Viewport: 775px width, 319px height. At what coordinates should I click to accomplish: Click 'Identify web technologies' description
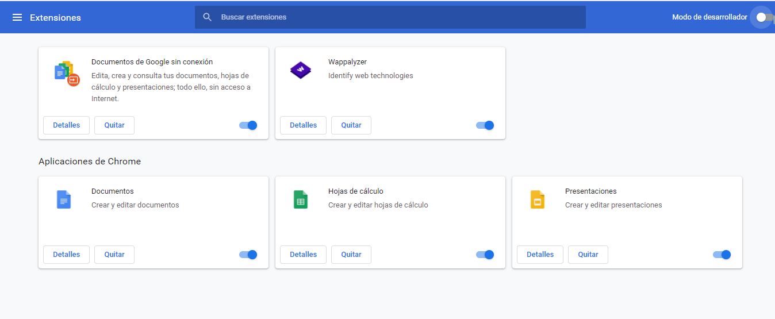[371, 75]
